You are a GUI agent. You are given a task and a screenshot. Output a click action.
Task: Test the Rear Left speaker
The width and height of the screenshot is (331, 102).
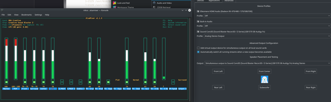218,88
